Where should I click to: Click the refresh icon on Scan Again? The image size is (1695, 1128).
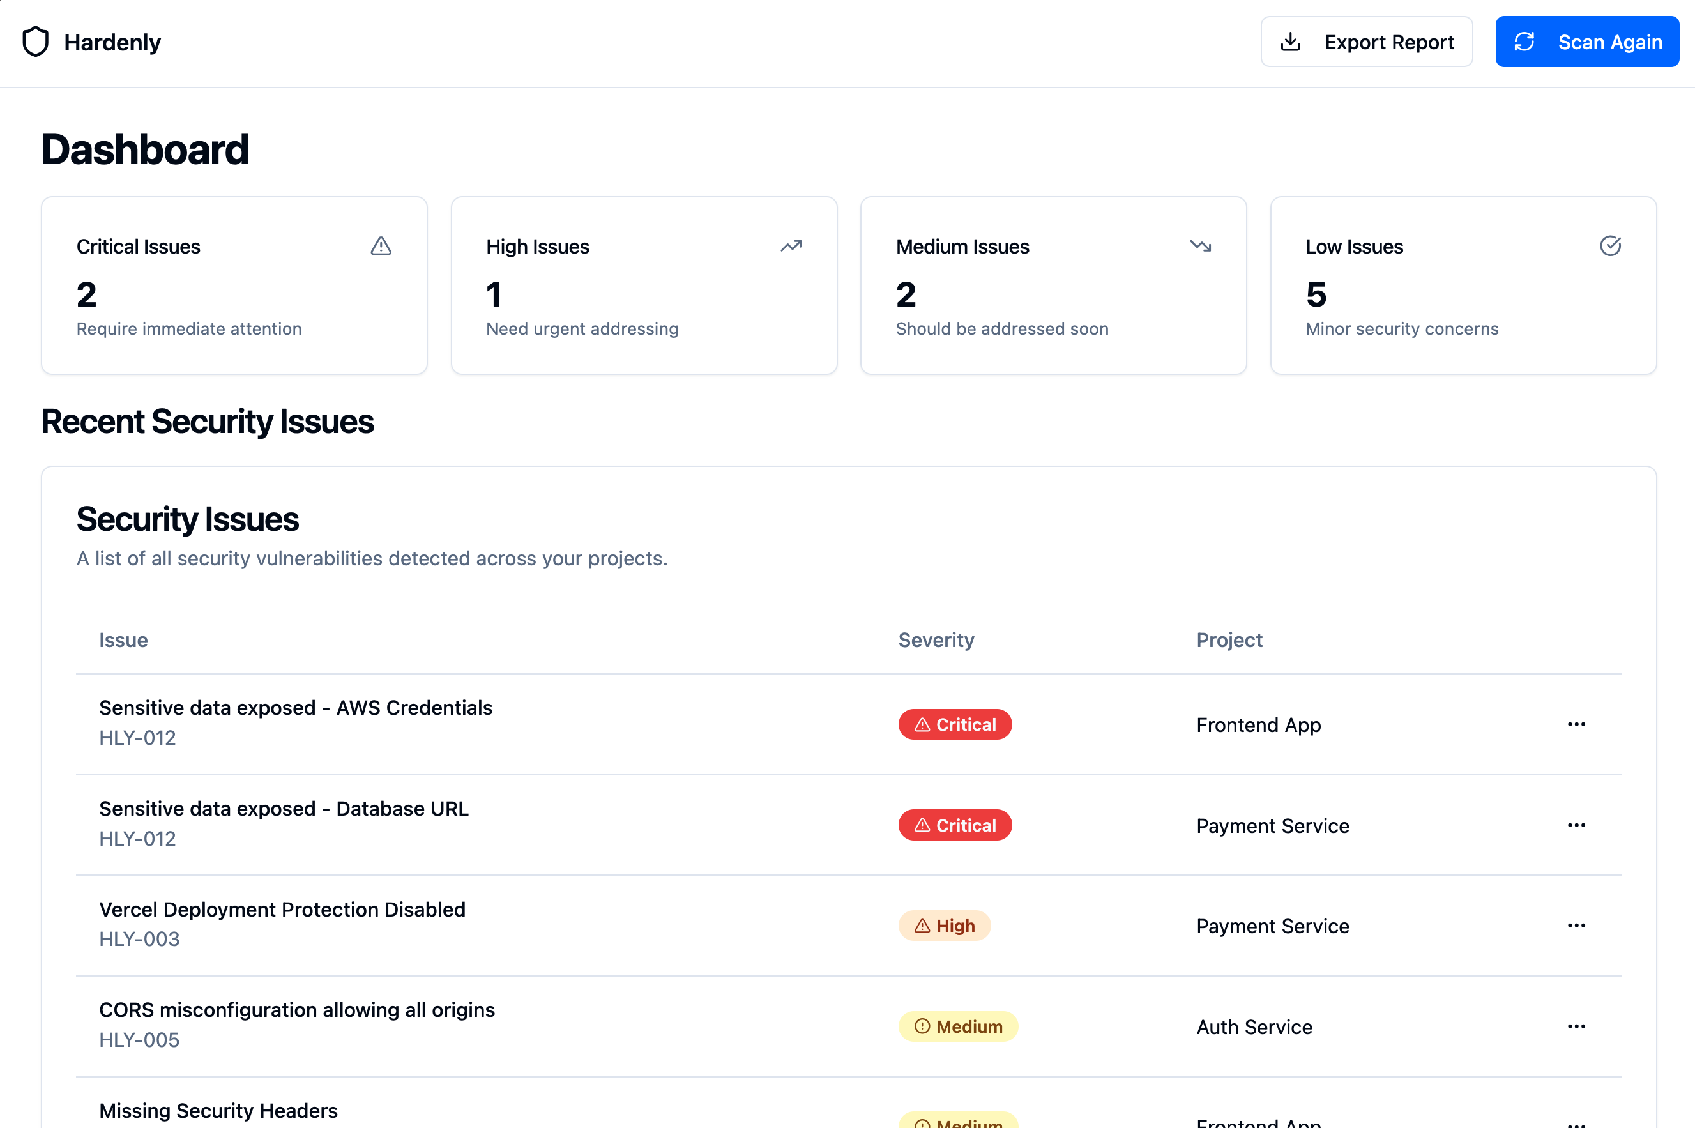click(x=1524, y=42)
